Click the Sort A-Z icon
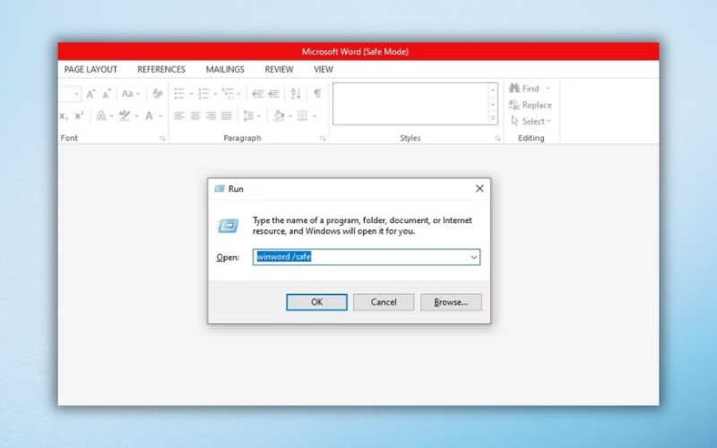The image size is (717, 448). (x=296, y=94)
